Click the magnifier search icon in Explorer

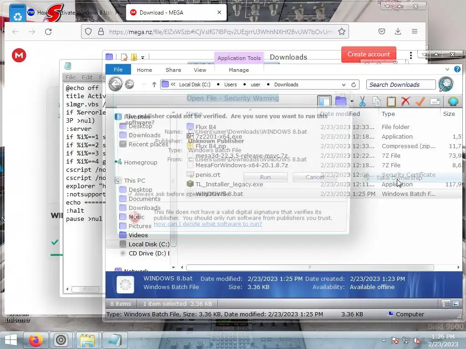tap(446, 84)
